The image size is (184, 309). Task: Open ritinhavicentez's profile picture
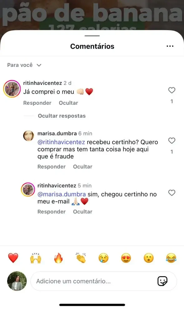tap(12, 88)
